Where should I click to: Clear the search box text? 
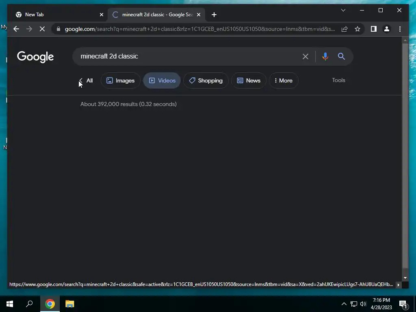(x=305, y=56)
